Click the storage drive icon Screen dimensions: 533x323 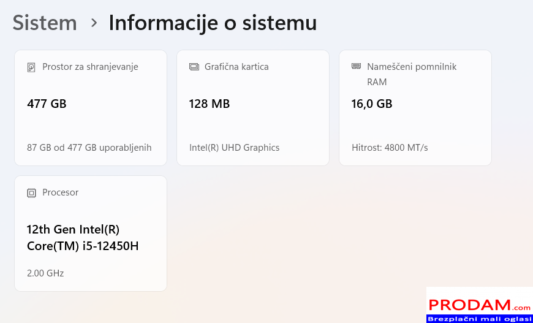(x=32, y=67)
